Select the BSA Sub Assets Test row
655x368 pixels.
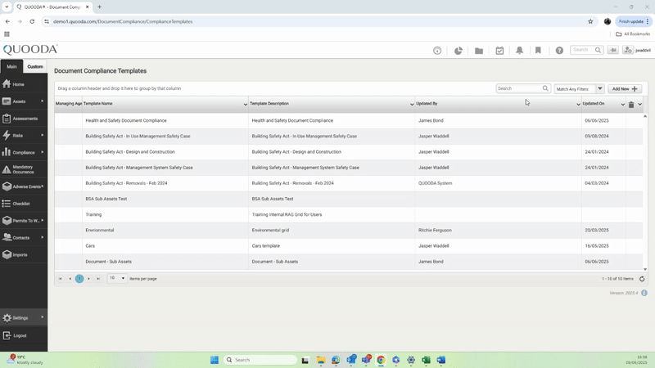tap(349, 199)
